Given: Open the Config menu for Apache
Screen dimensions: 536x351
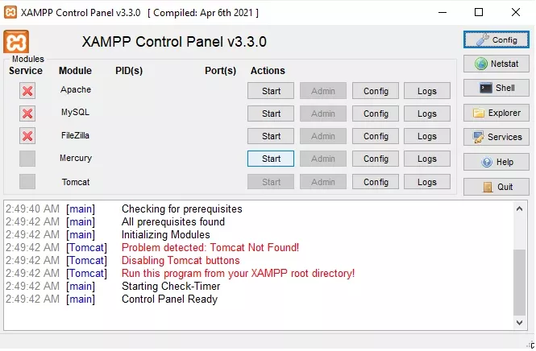Looking at the screenshot, I should click(x=376, y=91).
